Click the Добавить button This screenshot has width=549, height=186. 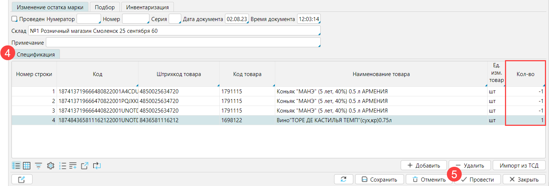[x=424, y=165]
